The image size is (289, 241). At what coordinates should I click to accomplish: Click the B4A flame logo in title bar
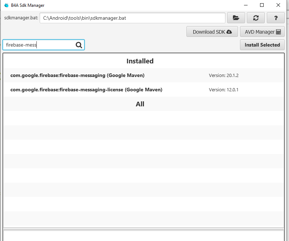6,5
